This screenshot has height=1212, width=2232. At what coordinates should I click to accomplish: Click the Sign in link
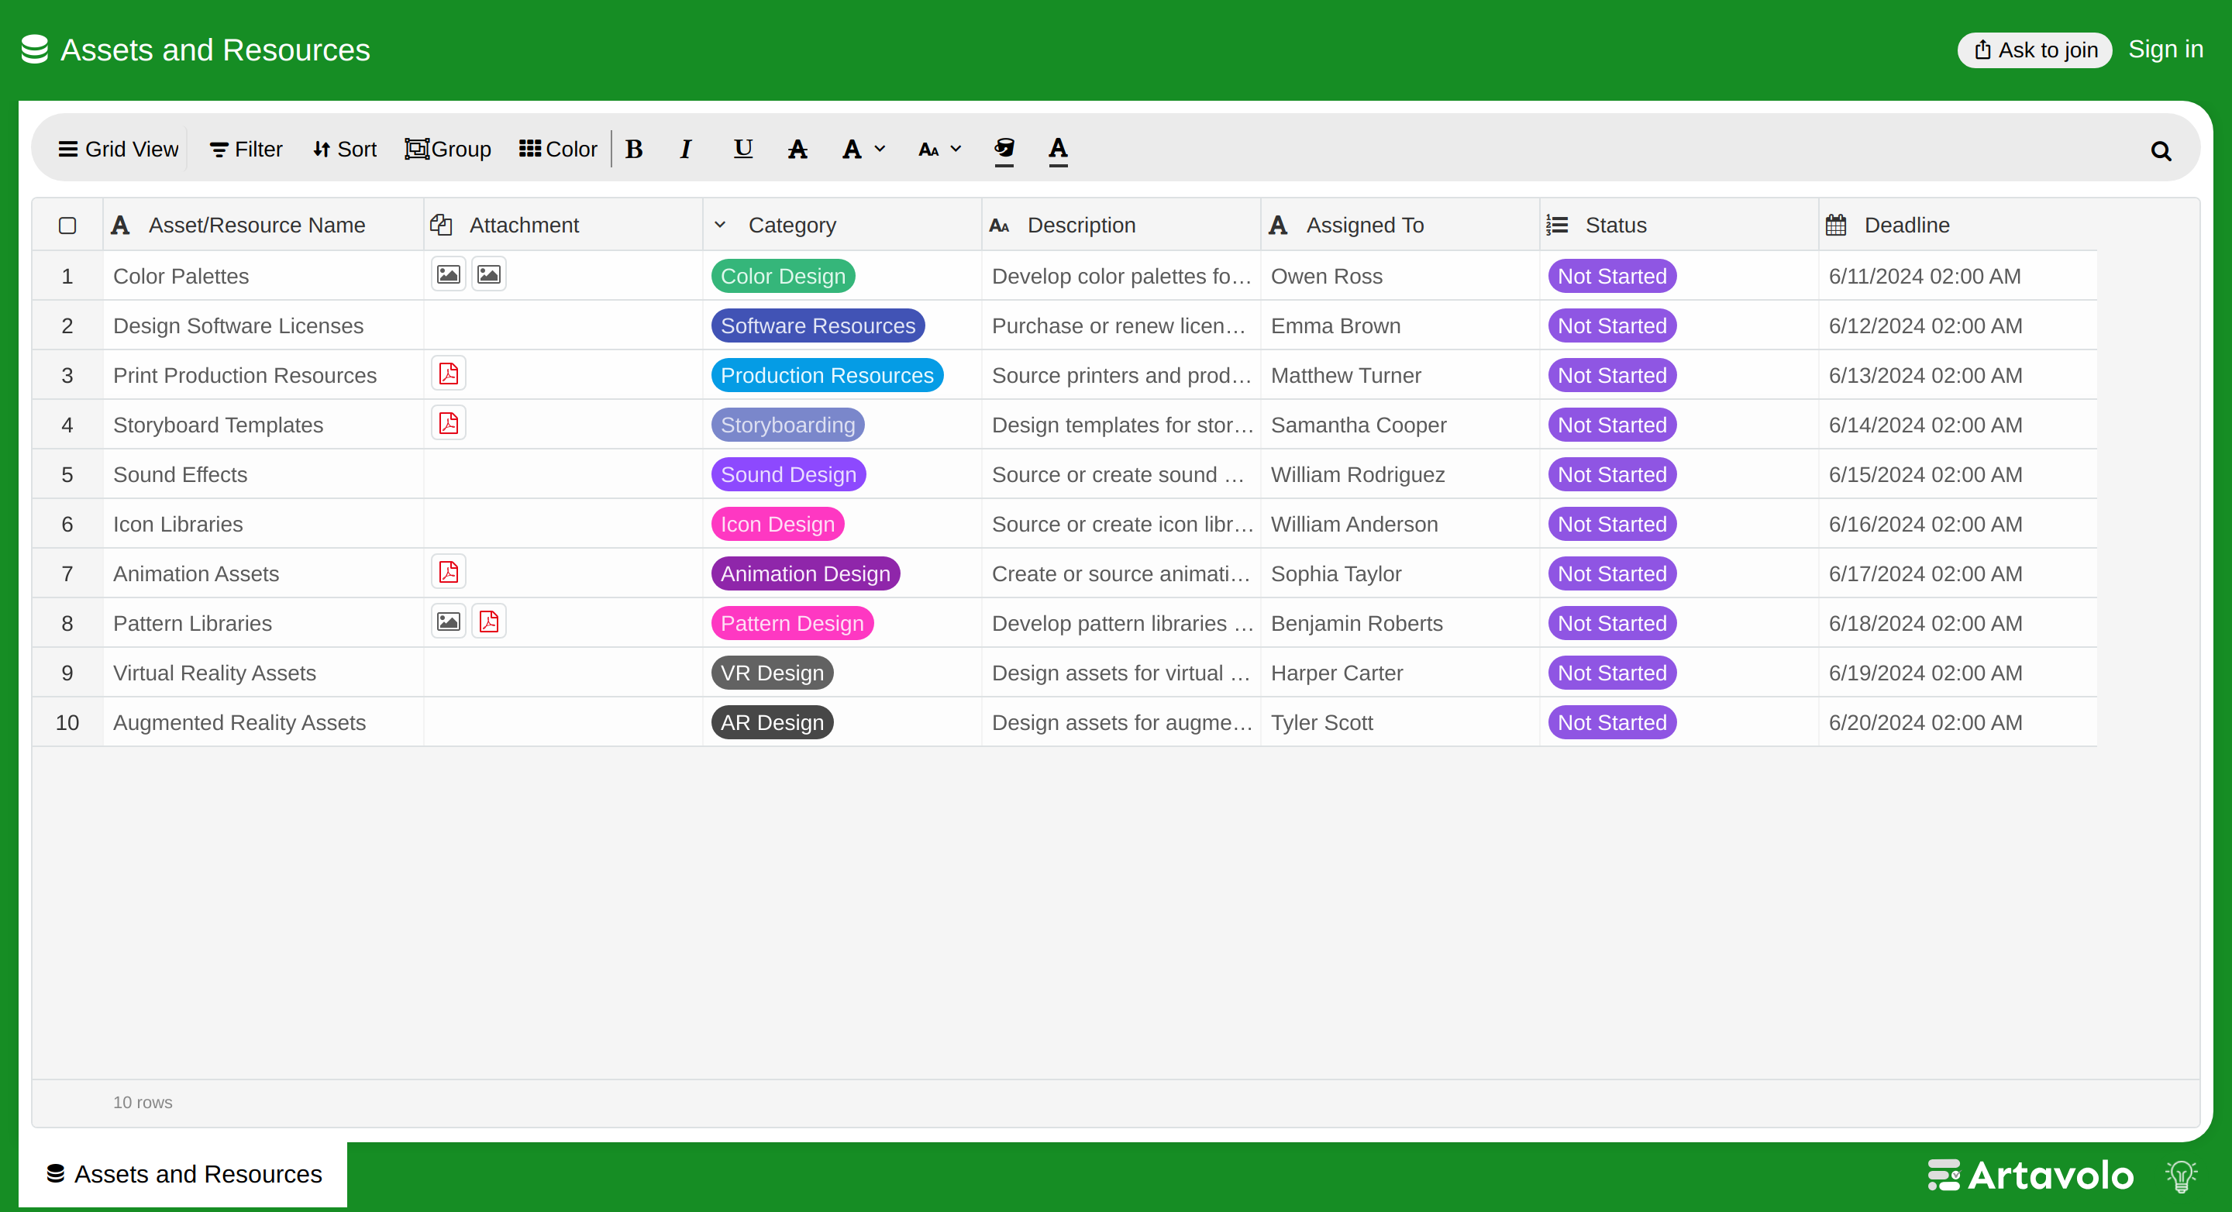[x=2165, y=50]
